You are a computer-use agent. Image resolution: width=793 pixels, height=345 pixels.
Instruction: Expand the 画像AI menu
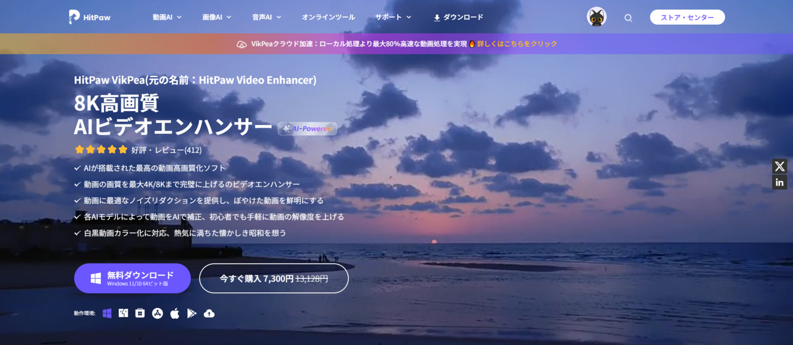(217, 17)
